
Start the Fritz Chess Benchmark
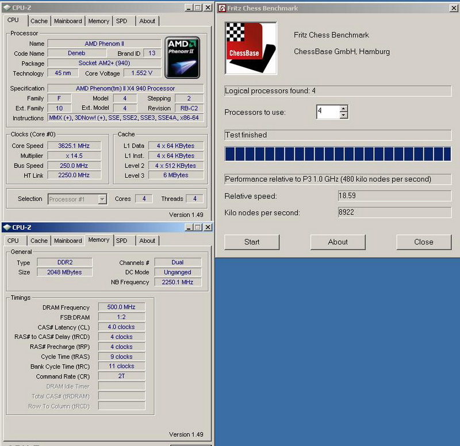[252, 242]
